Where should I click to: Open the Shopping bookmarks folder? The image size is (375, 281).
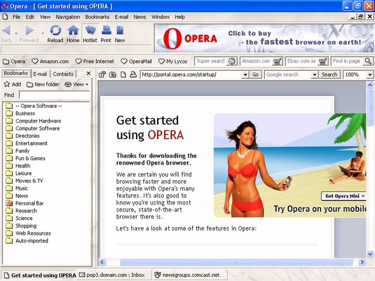coord(26,225)
